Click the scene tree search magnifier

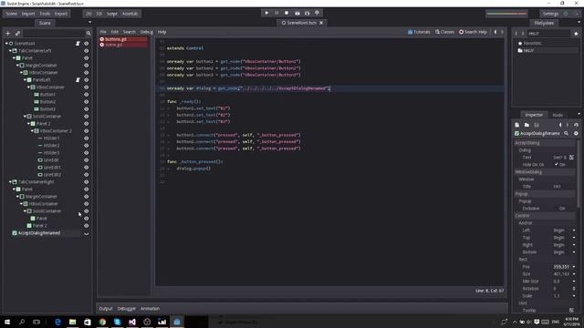pos(89,33)
